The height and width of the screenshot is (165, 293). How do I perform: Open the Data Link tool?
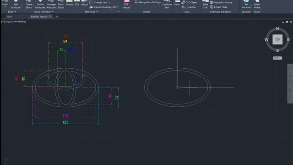tap(206, 5)
